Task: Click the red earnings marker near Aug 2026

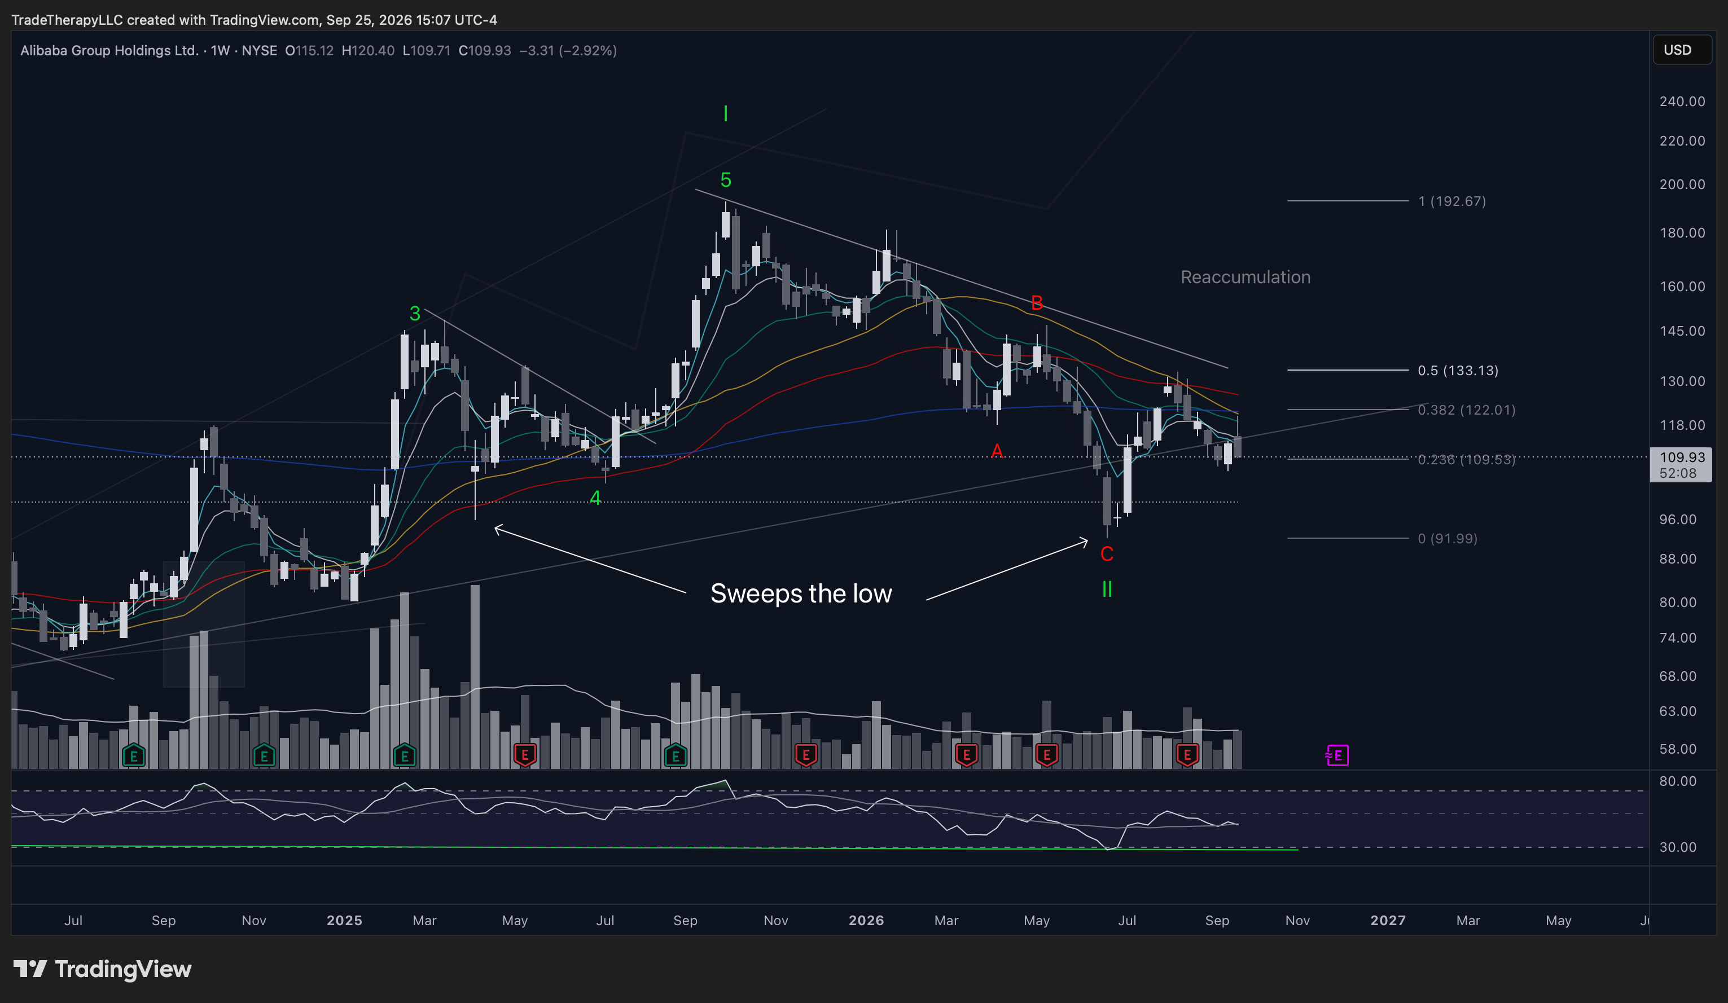Action: (x=1187, y=755)
